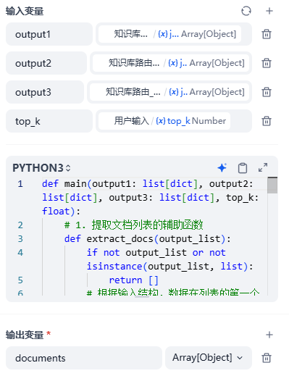Click the comment 提取文档列表的辅助函数
Image resolution: width=289 pixels, height=376 pixels.
147,225
